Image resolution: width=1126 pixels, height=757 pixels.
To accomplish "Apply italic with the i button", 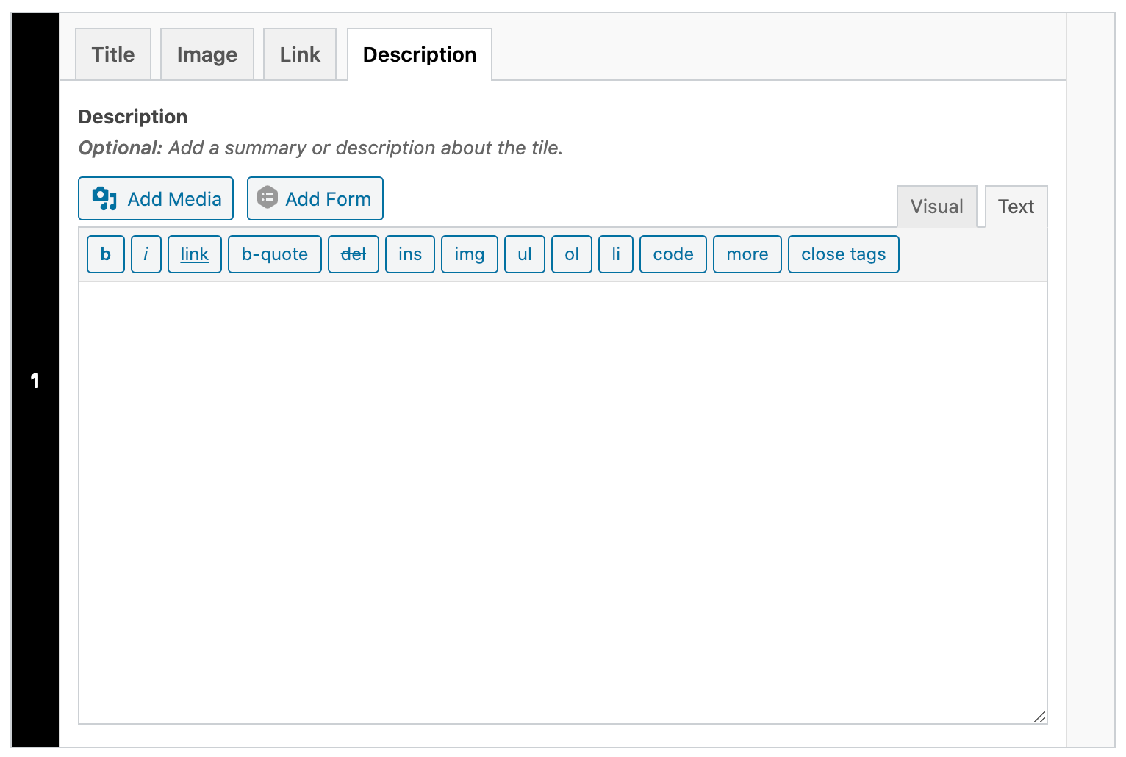I will pyautogui.click(x=146, y=254).
